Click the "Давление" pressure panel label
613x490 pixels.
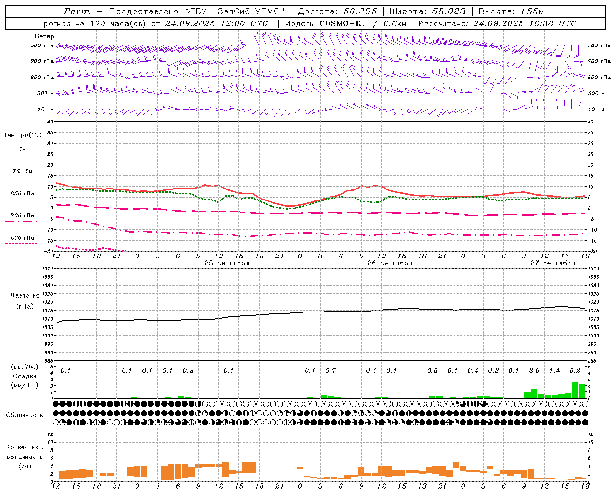point(25,296)
